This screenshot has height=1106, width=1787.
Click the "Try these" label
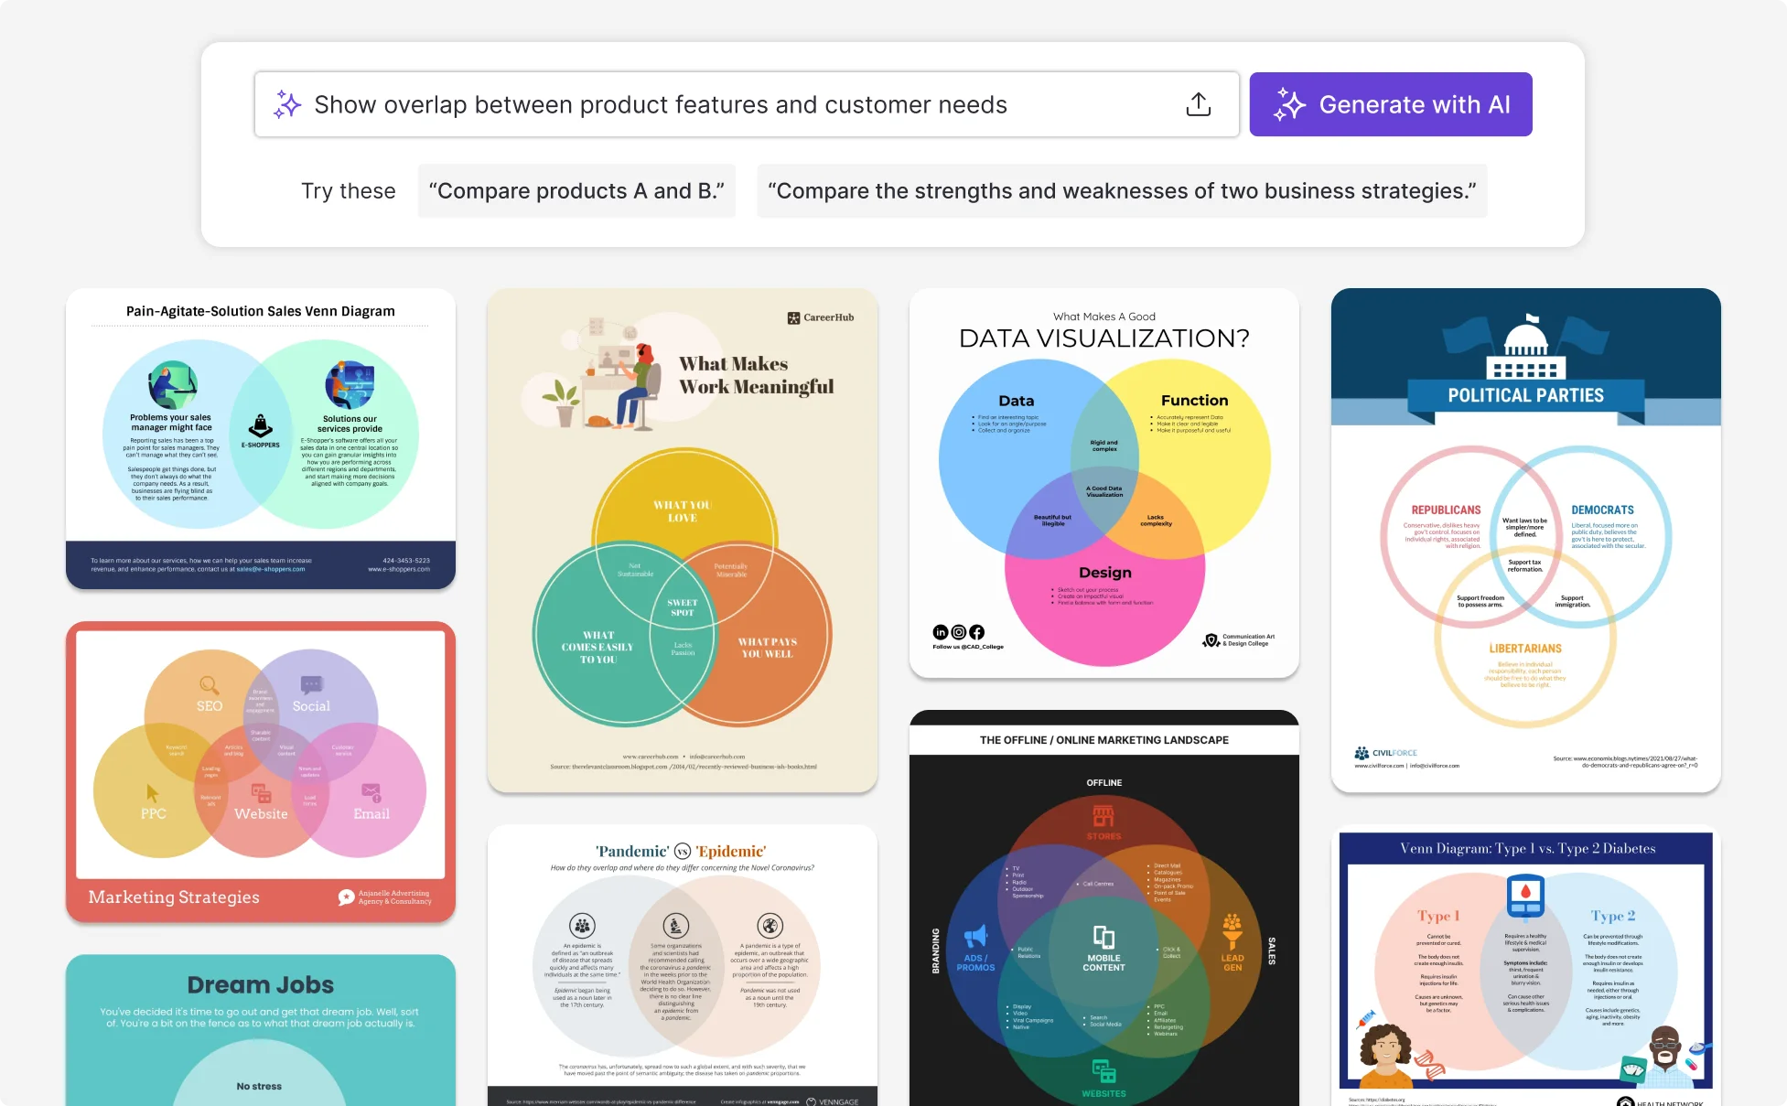pyautogui.click(x=349, y=191)
